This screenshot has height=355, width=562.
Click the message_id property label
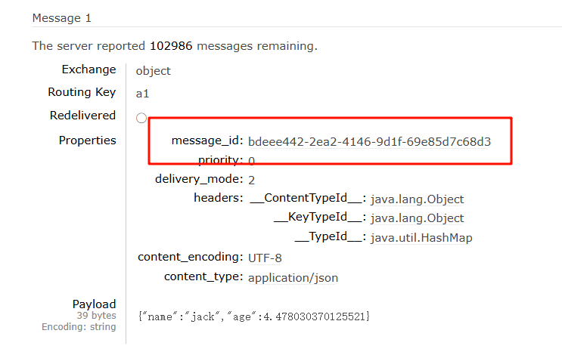coord(207,141)
